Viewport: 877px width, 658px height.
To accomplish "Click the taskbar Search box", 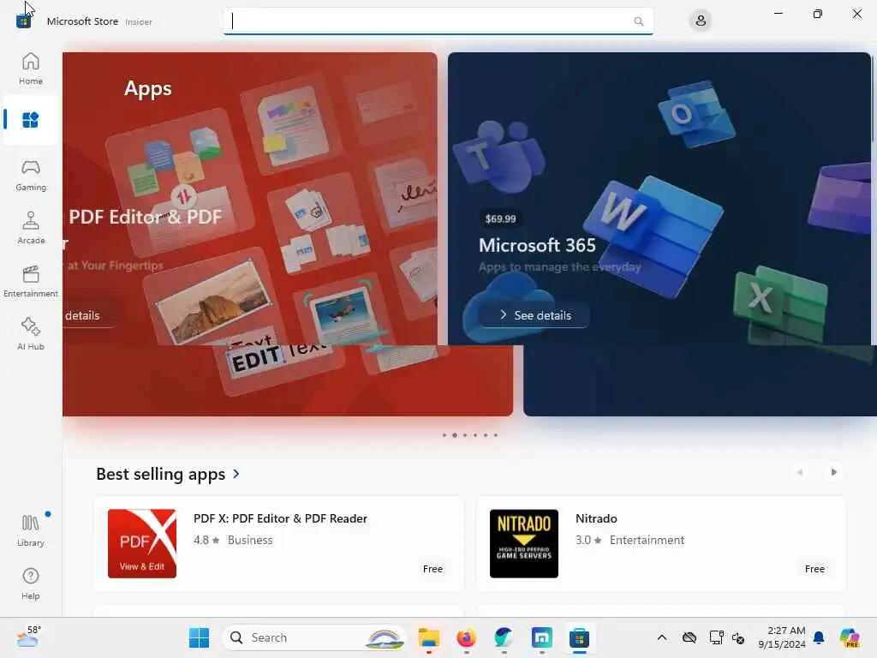I will pos(315,637).
